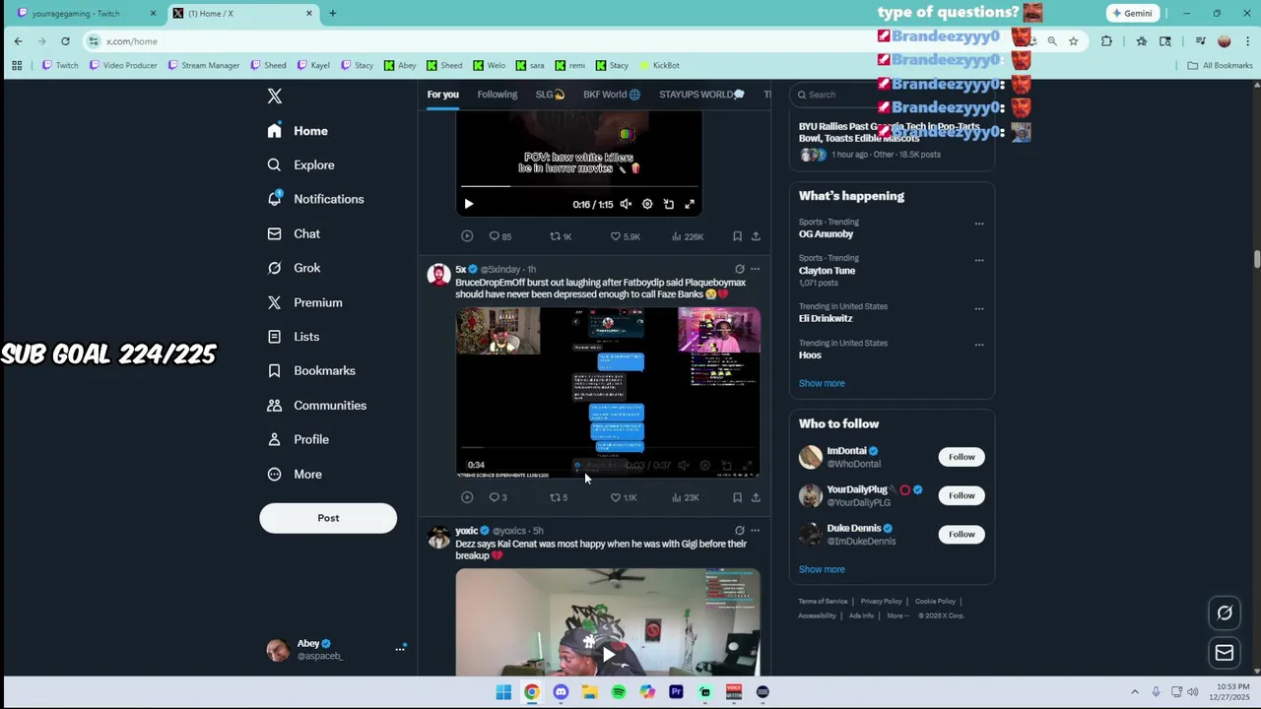Screen dimensions: 1261x709
Task: Show more under Who to follow
Action: [822, 569]
